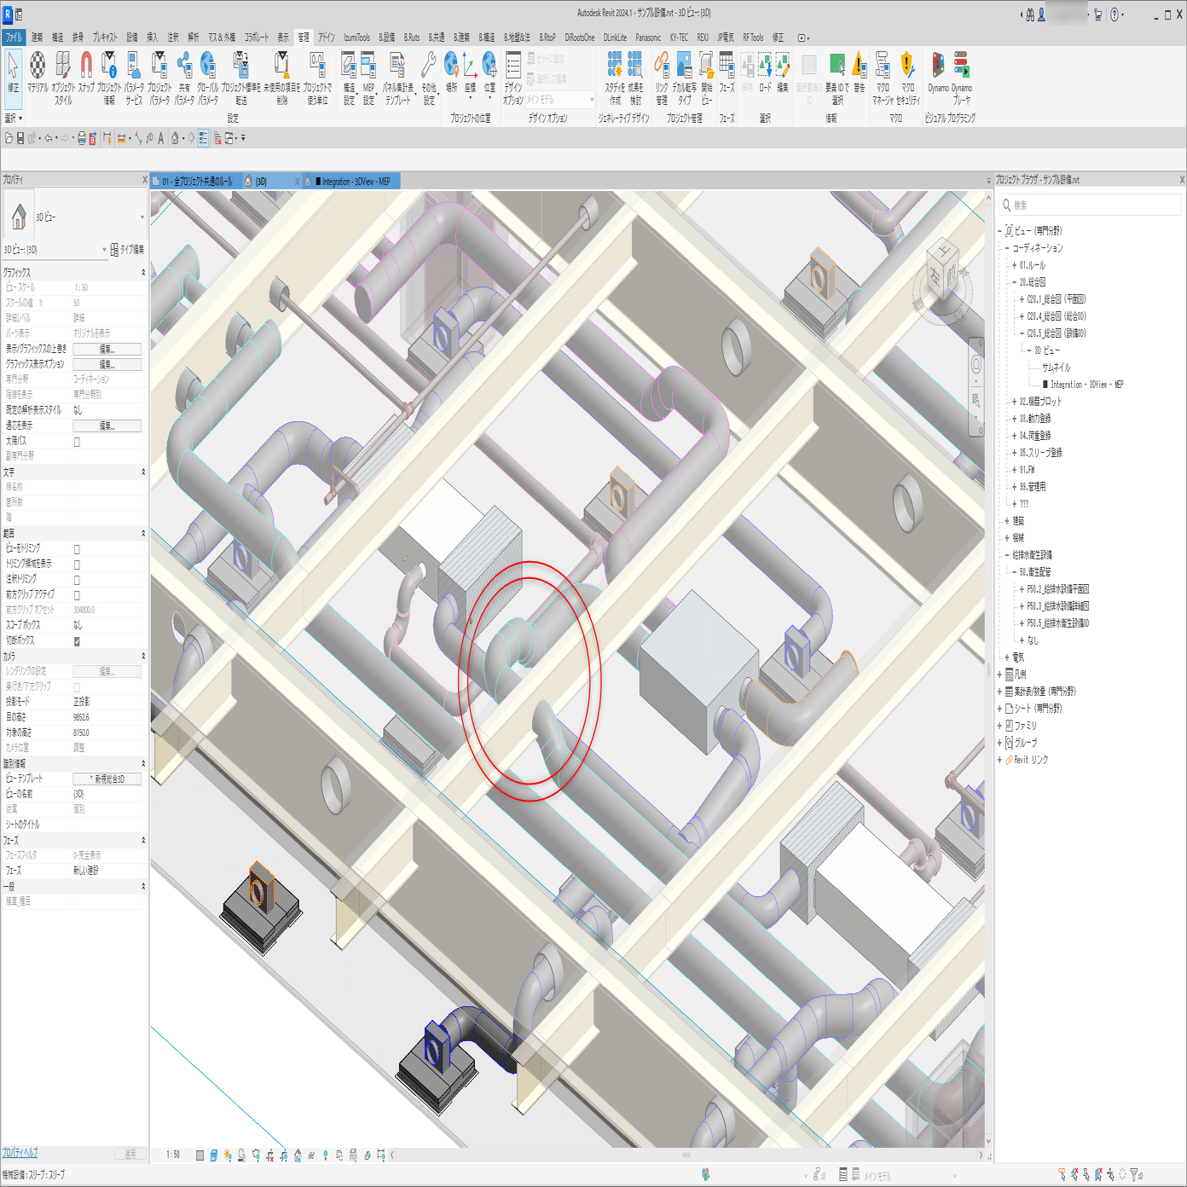Open the プロパティ ヘルプ link

click(x=20, y=1153)
